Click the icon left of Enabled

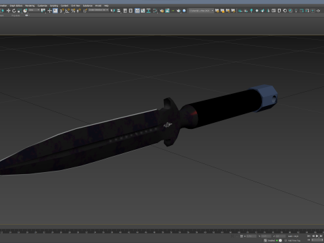pos(265,240)
